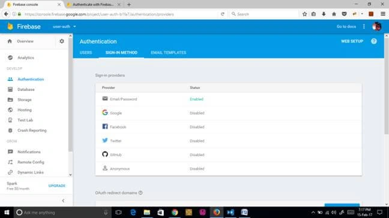Open the Storage section

[24, 100]
